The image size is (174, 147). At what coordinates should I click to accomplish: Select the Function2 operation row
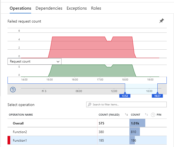tap(87, 132)
